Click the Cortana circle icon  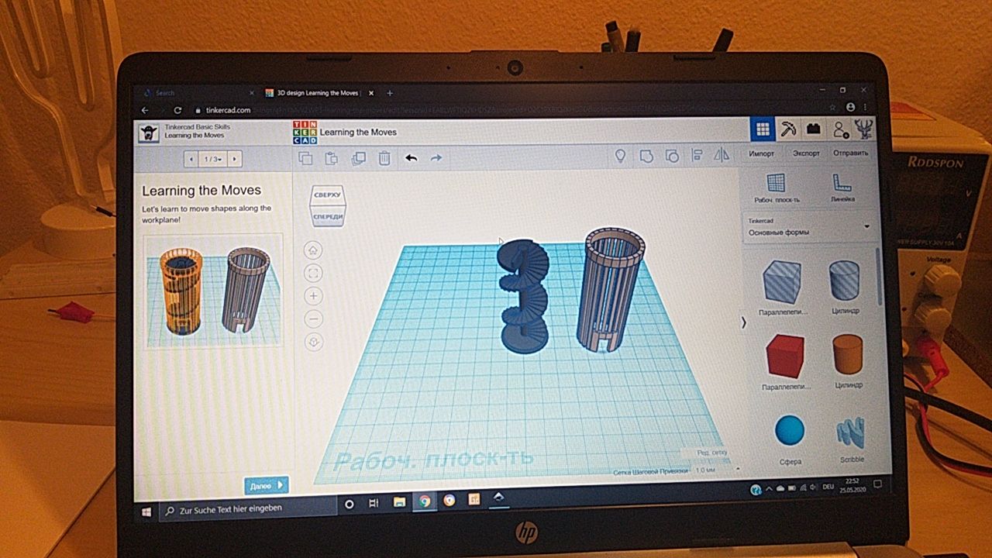pos(349,504)
